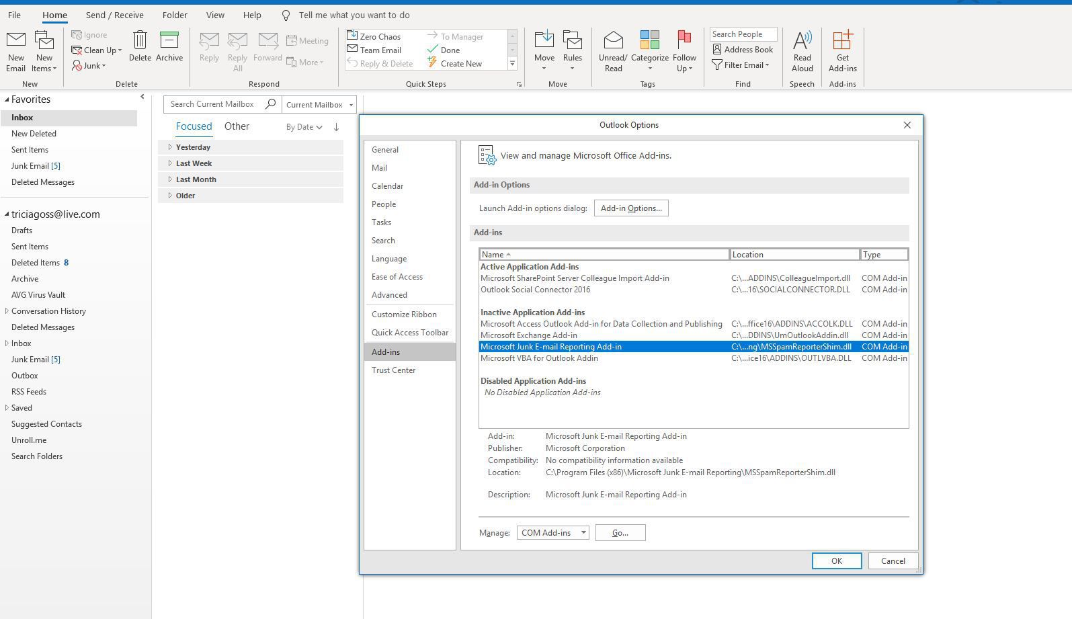This screenshot has height=619, width=1072.
Task: Click the Reply All icon
Action: pyautogui.click(x=237, y=41)
